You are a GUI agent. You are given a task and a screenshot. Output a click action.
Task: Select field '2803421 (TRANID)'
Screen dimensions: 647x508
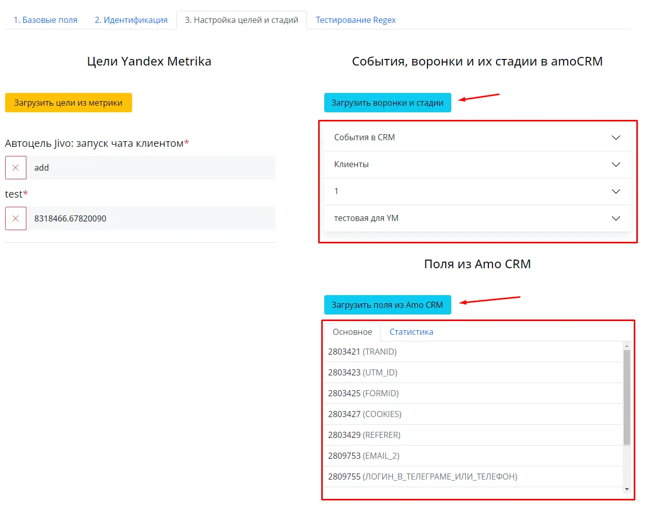pyautogui.click(x=473, y=352)
